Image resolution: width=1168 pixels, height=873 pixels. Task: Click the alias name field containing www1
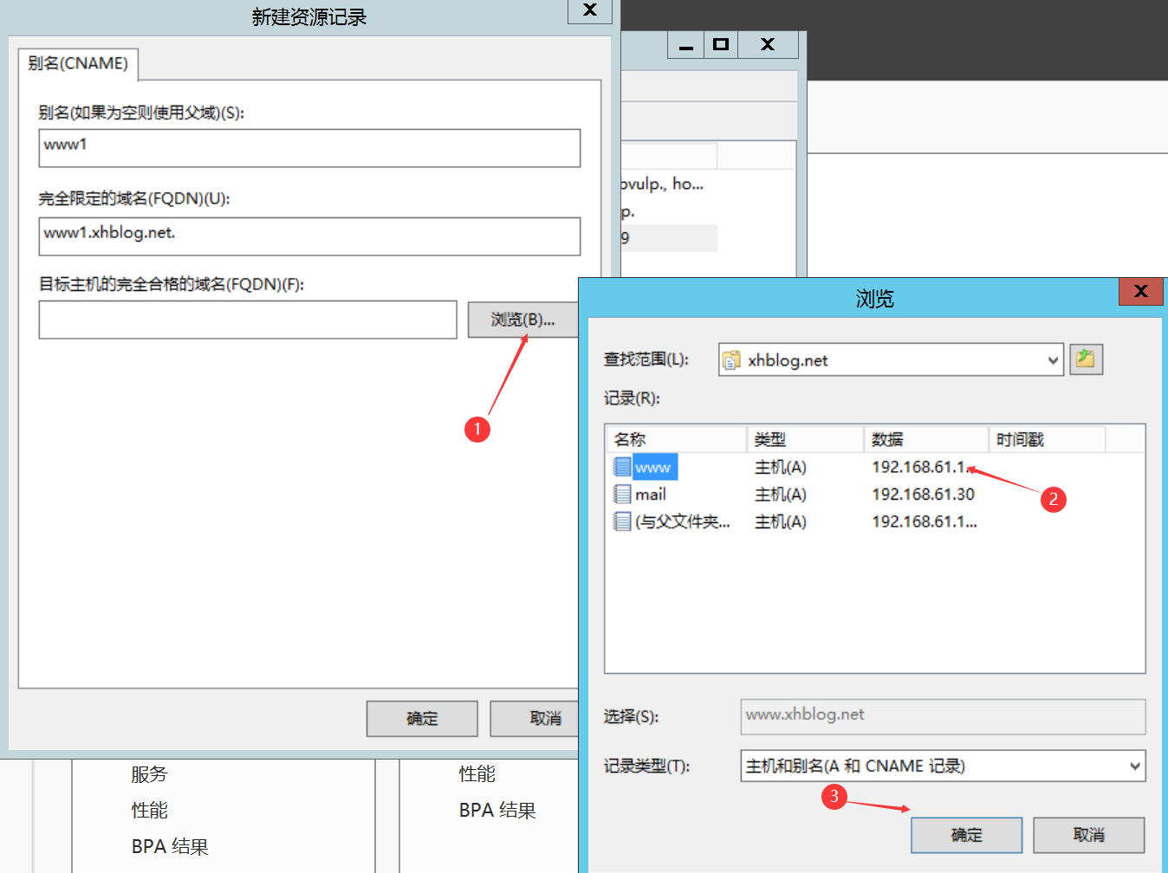tap(309, 148)
